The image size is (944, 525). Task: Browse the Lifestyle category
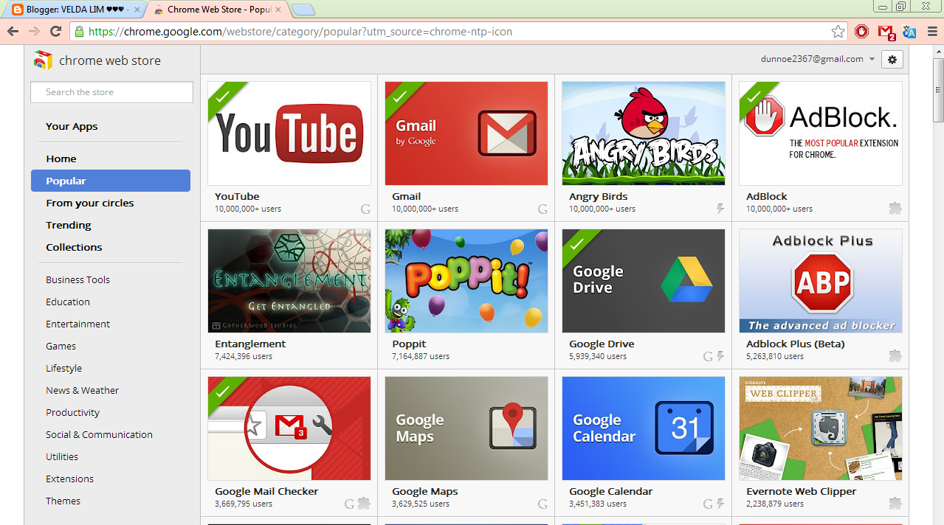click(x=63, y=368)
